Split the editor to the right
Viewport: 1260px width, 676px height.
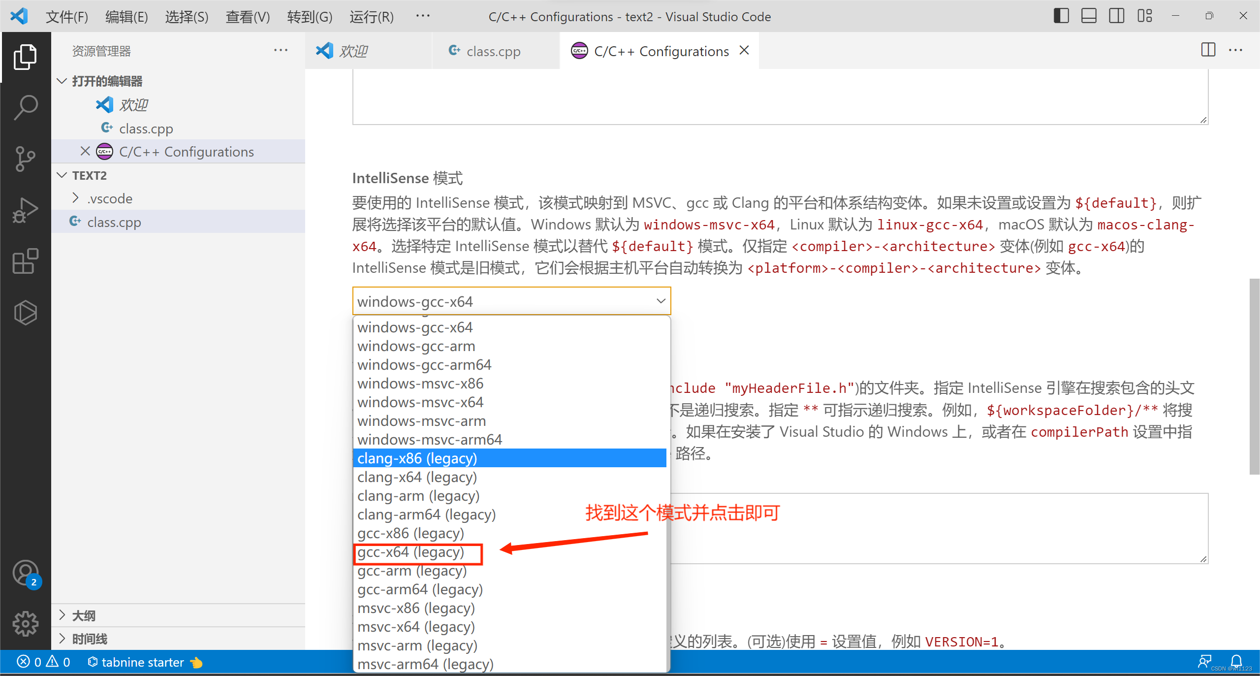click(1208, 50)
